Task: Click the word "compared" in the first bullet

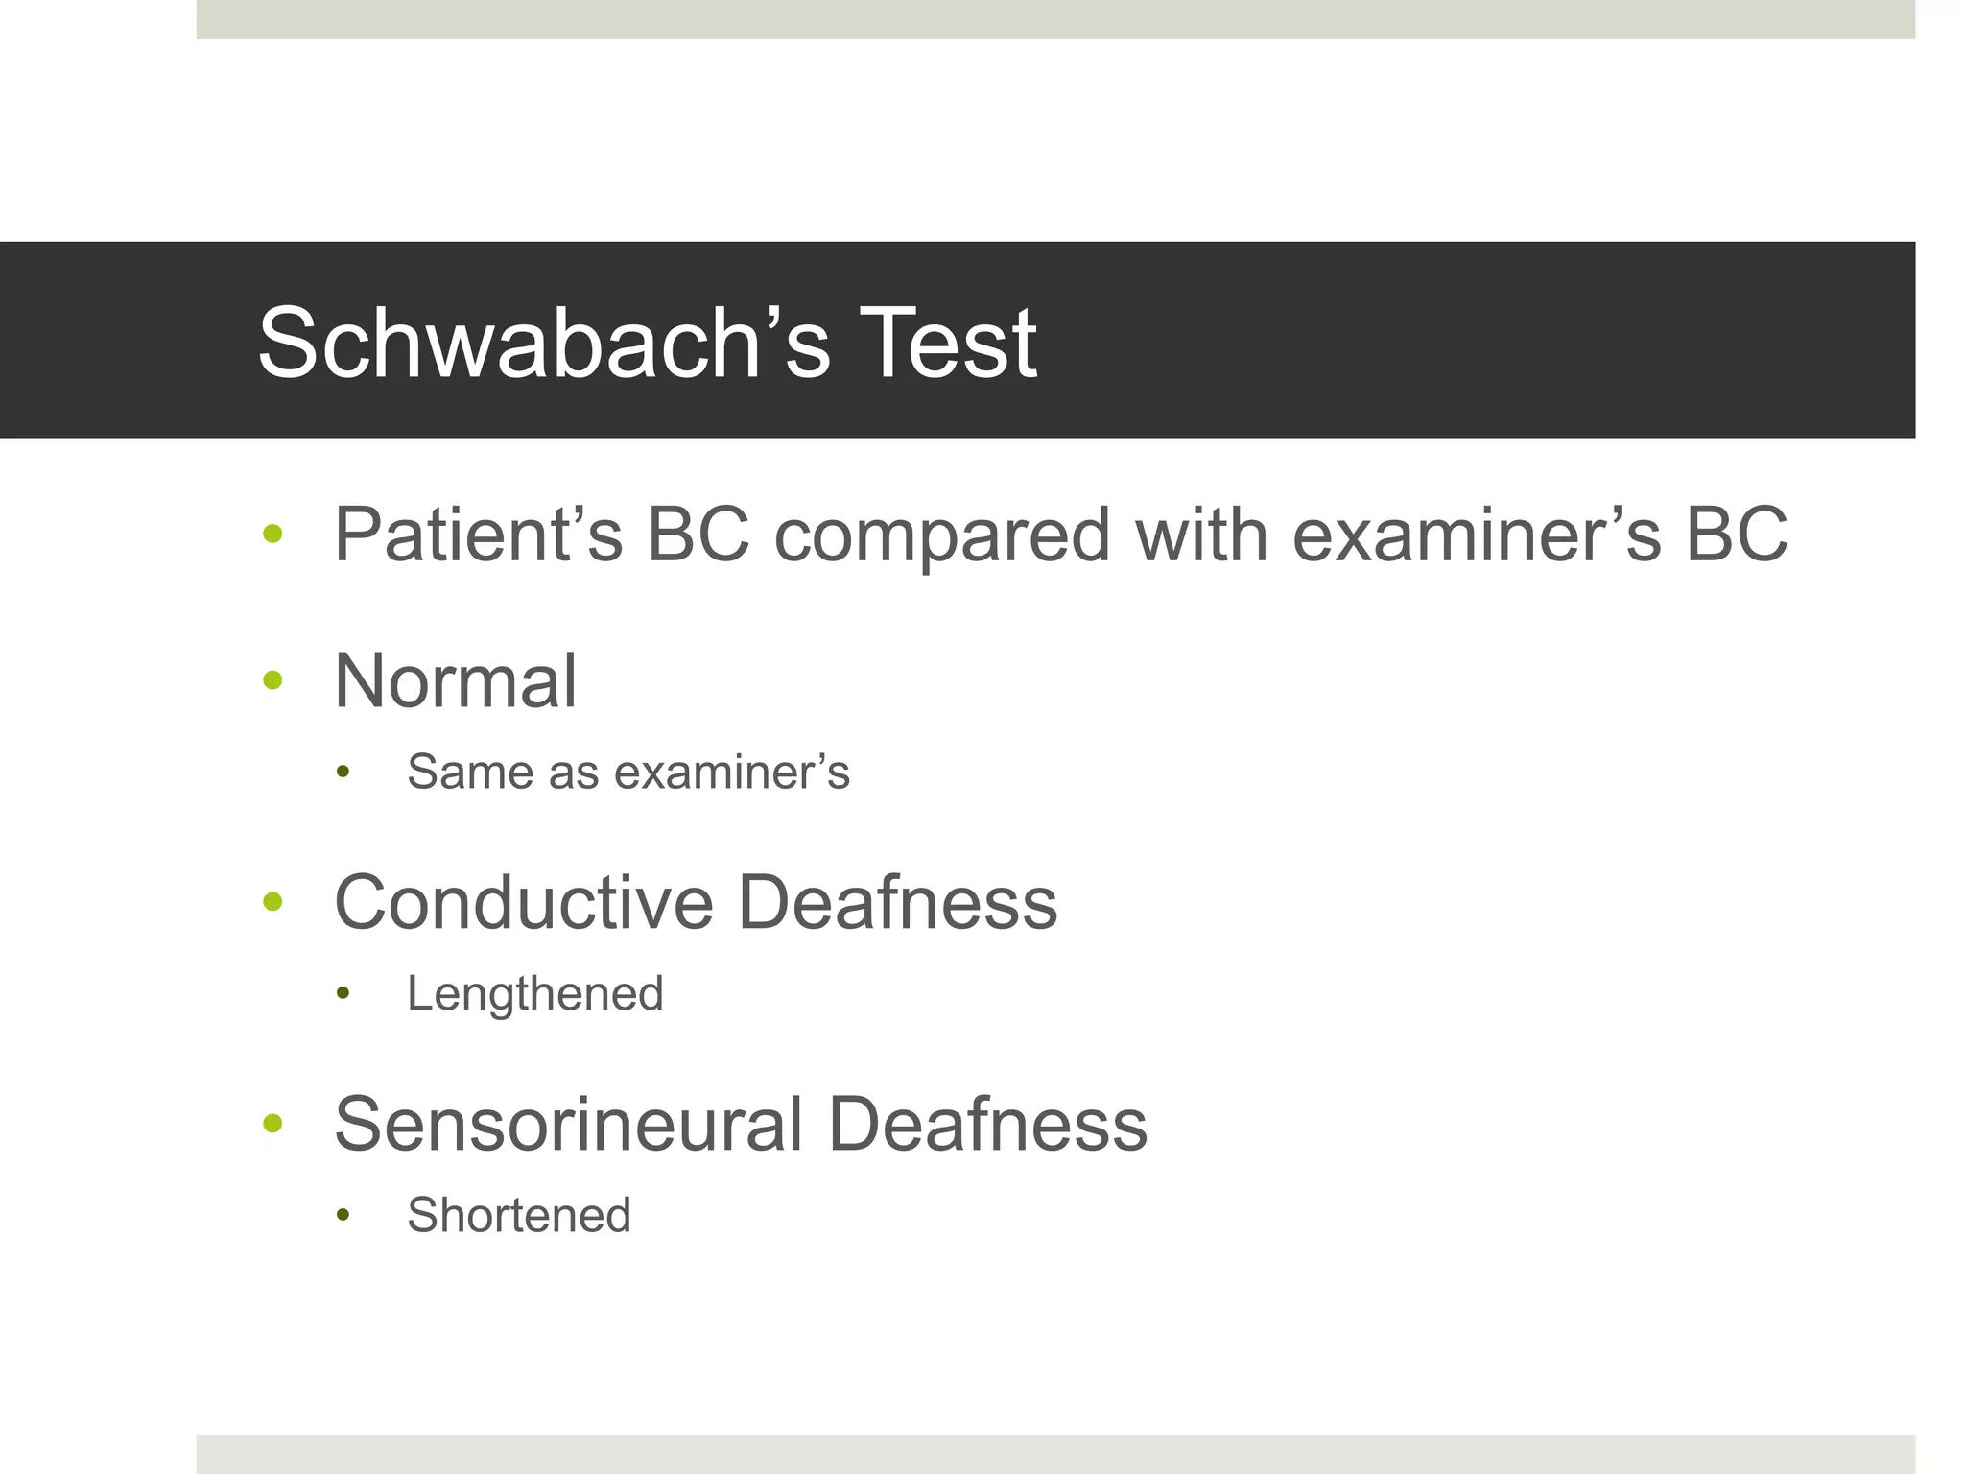Action: click(941, 535)
